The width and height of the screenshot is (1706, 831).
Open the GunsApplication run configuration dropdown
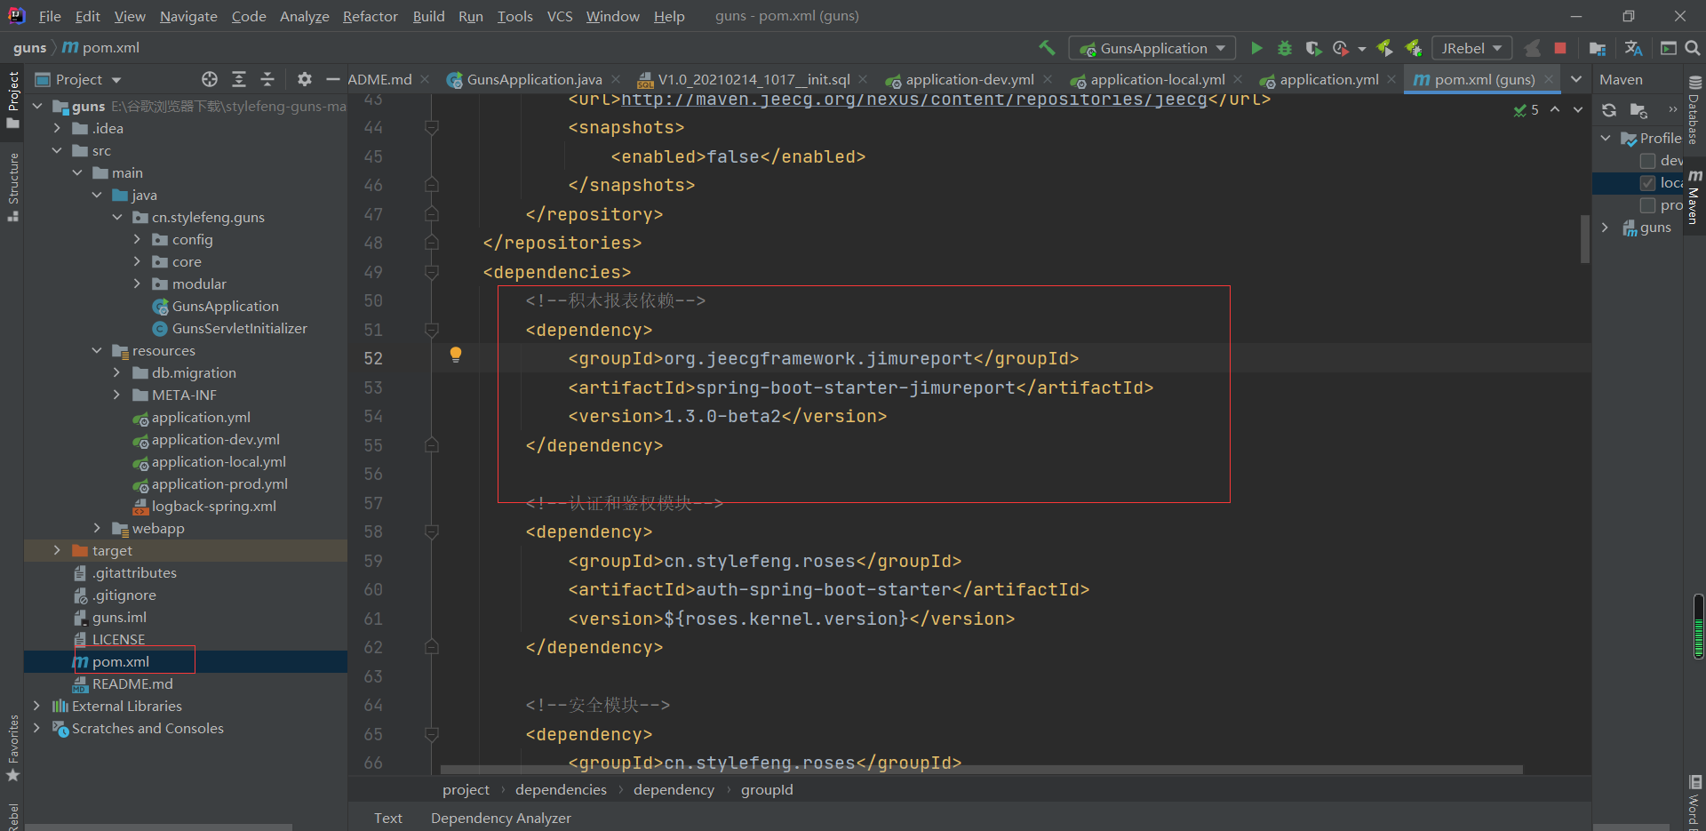coord(1152,48)
